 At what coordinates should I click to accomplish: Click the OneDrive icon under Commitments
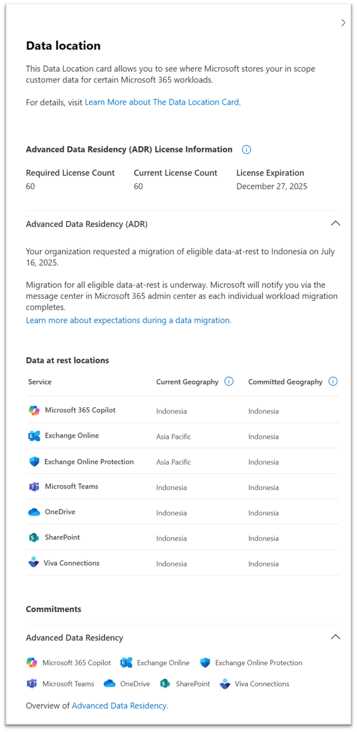pyautogui.click(x=109, y=683)
